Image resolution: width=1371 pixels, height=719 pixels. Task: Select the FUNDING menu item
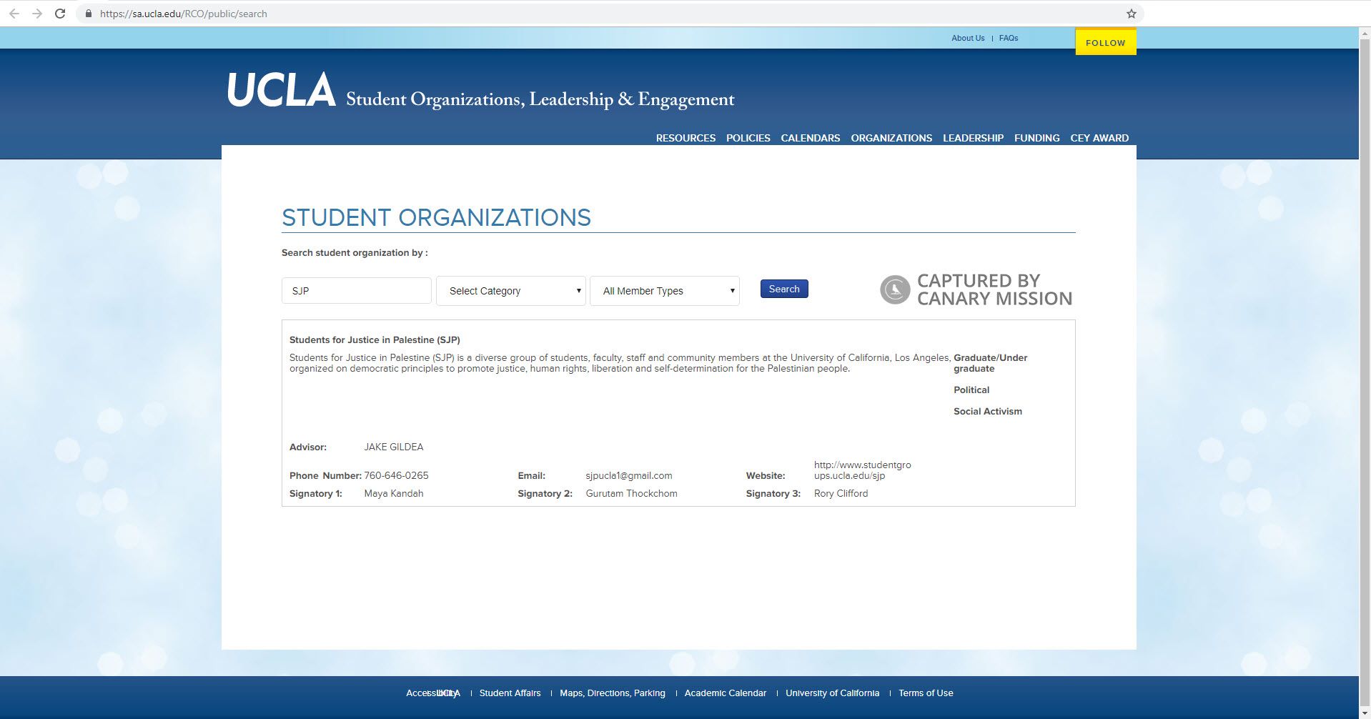click(x=1036, y=138)
